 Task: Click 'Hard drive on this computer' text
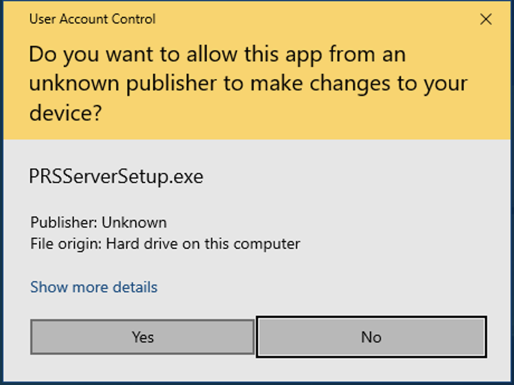pos(203,244)
